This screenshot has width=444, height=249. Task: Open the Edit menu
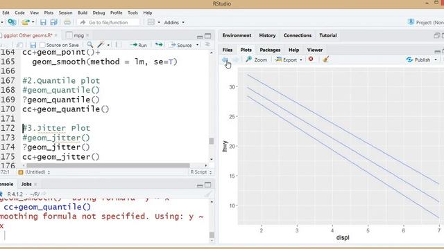[6, 12]
